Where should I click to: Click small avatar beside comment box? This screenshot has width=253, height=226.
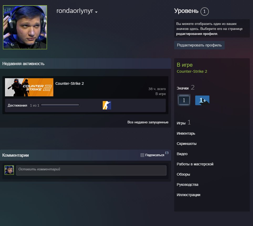(9, 170)
